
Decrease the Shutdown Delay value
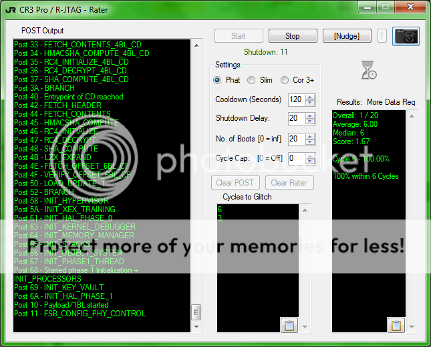pos(310,121)
